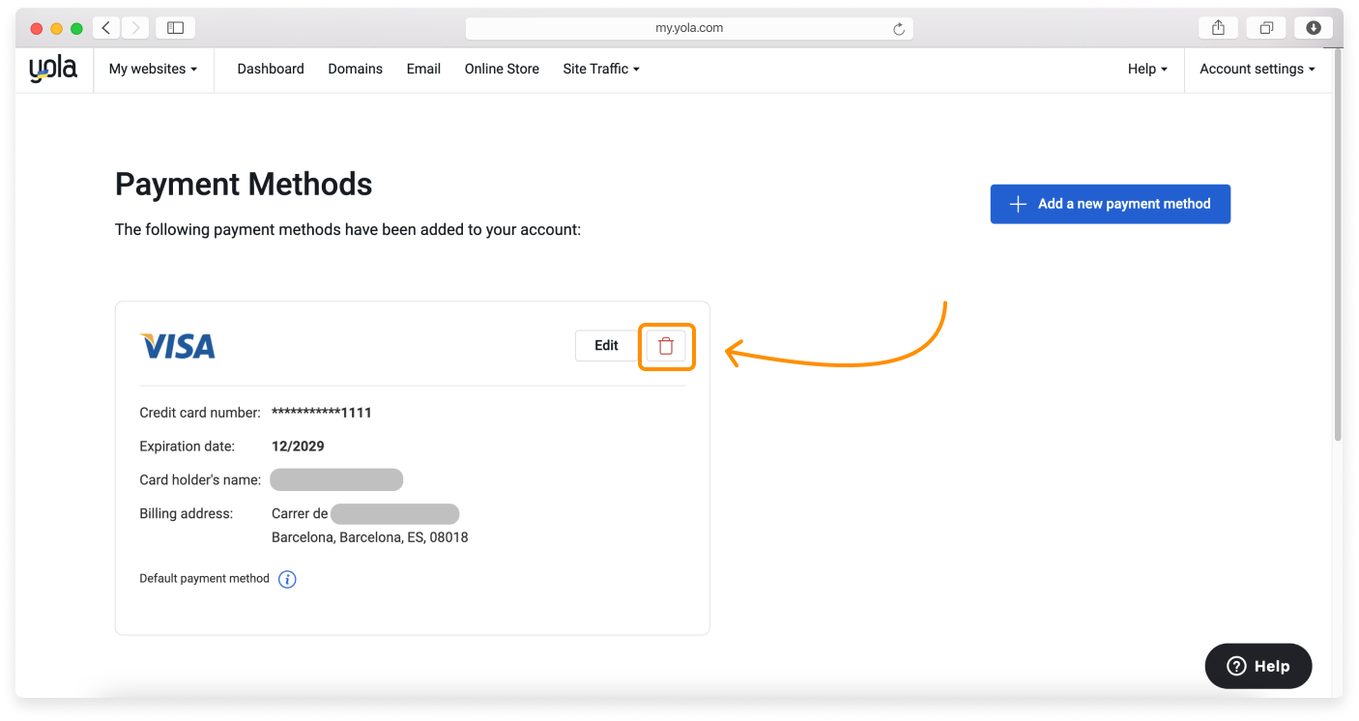Screen dimensions: 1359x721
Task: Open the Account settings dropdown
Action: point(1257,69)
